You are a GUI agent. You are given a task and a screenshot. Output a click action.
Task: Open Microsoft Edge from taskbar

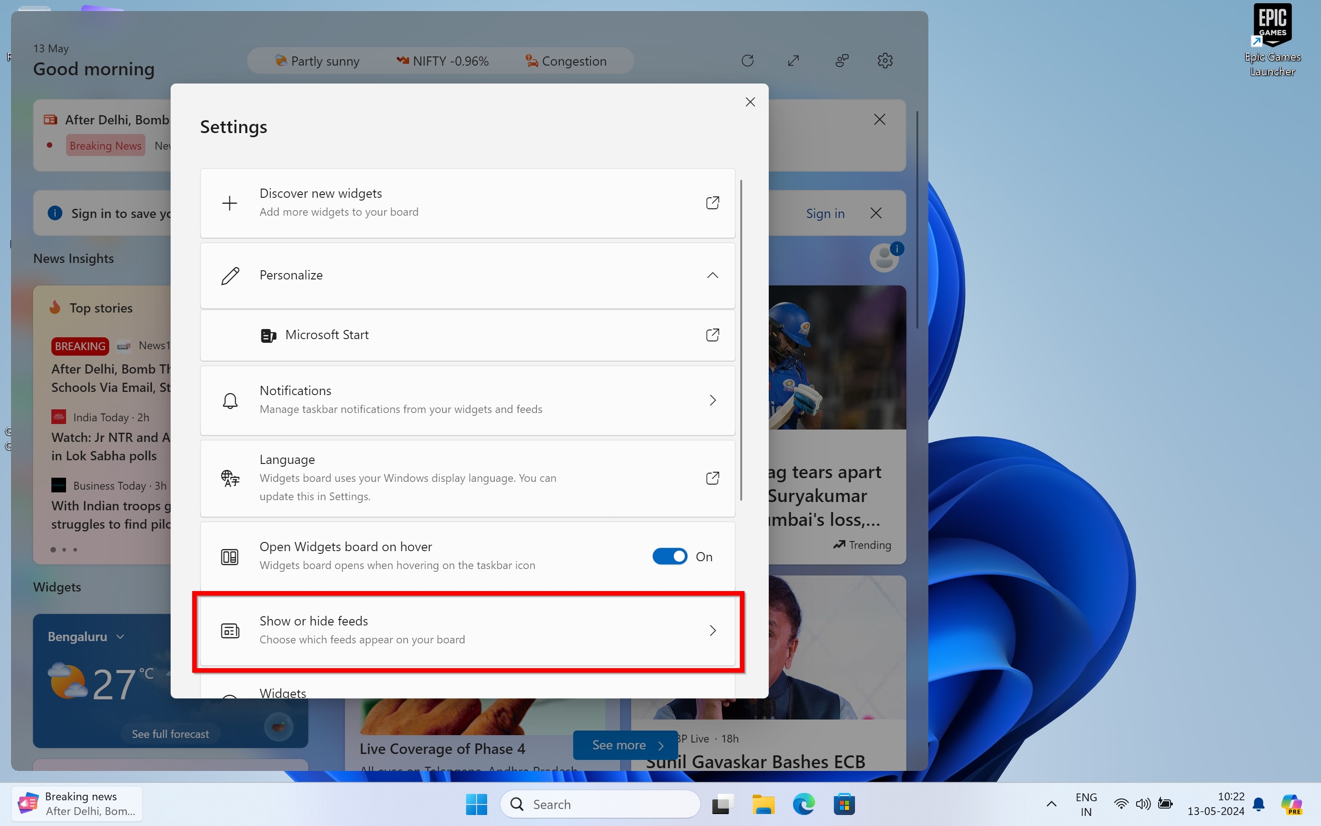click(804, 804)
